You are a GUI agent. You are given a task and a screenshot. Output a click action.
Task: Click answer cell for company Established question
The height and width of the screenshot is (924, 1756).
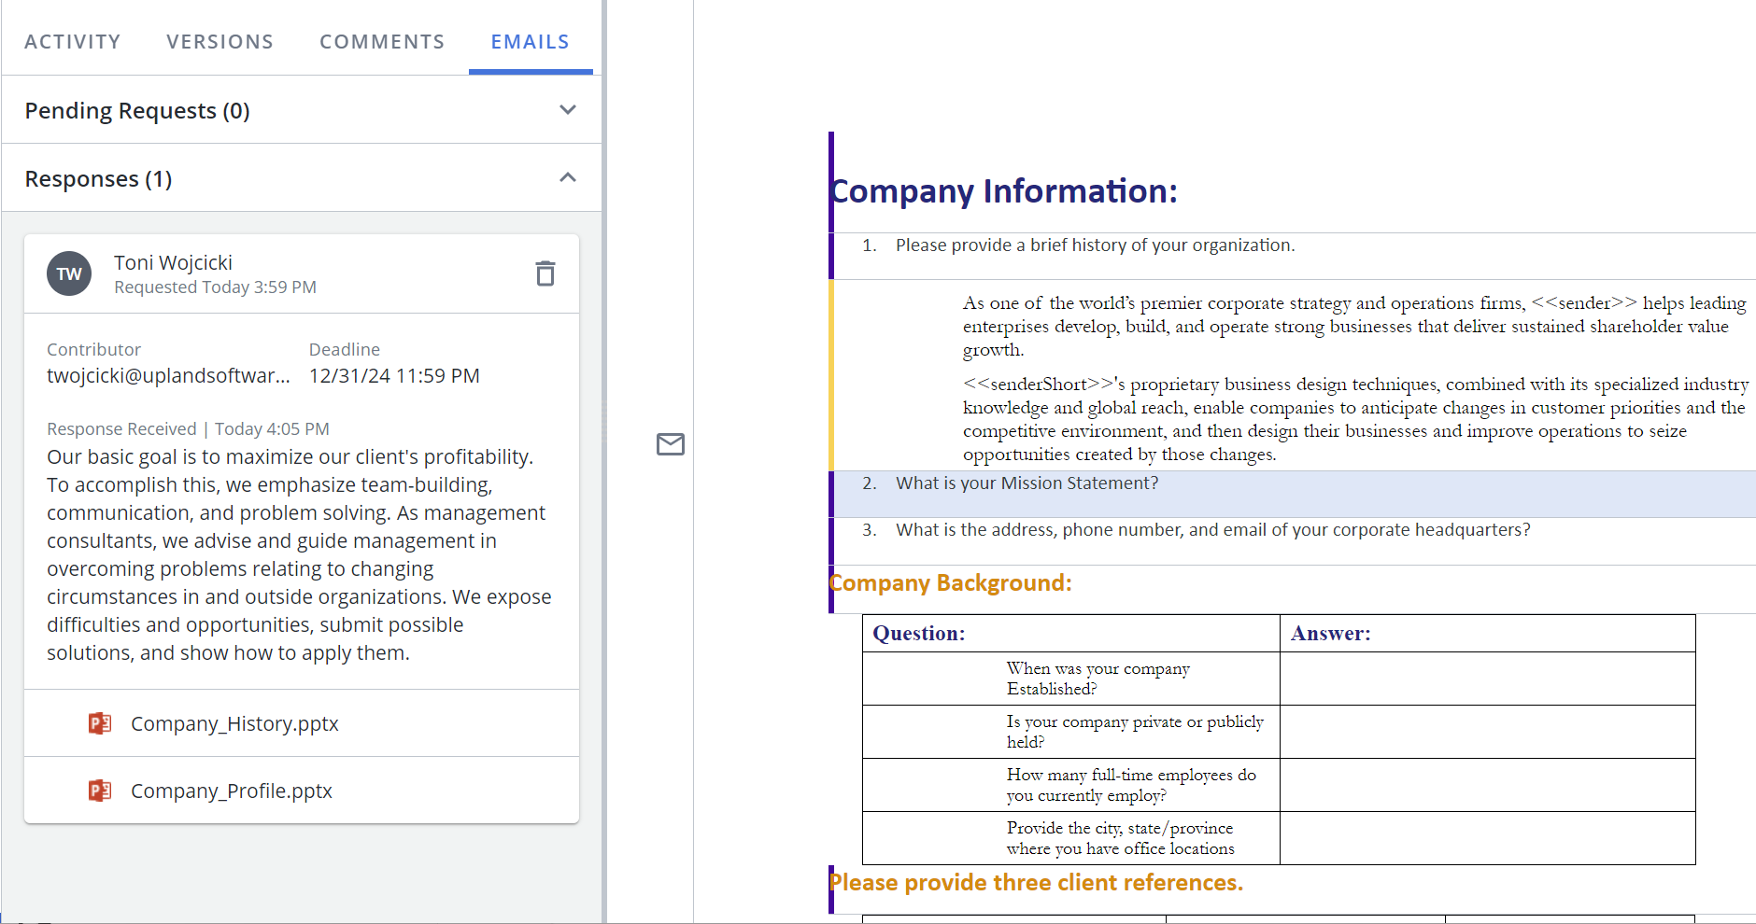(x=1488, y=679)
